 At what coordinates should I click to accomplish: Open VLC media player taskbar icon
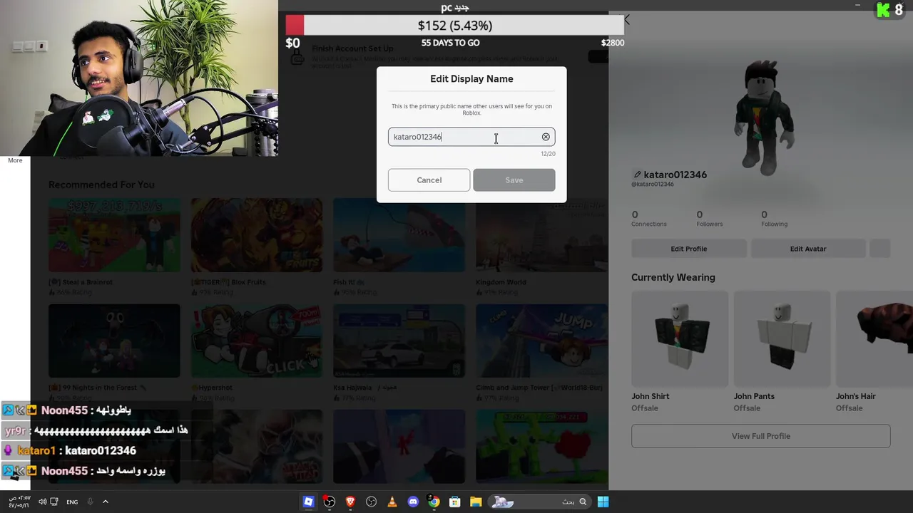[392, 502]
